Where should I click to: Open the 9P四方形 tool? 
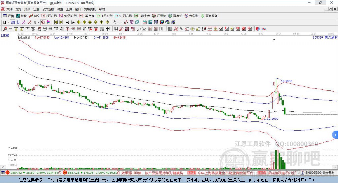click(x=68, y=16)
